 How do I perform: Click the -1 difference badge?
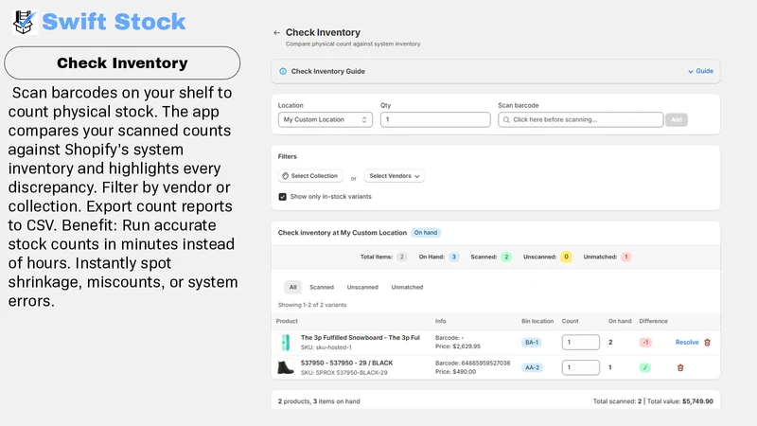coord(645,343)
